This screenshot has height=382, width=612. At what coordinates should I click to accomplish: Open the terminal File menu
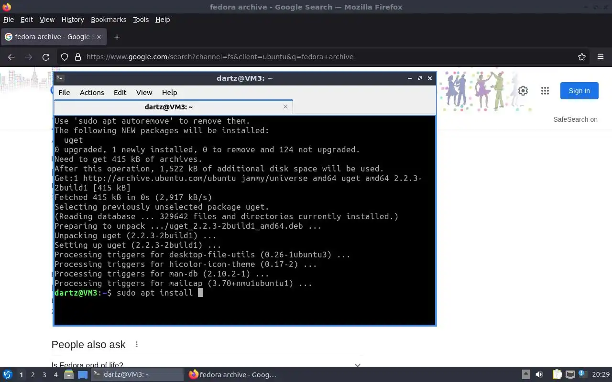[64, 93]
